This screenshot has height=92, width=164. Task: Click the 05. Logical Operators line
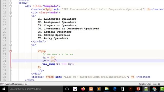pyautogui.click(x=55, y=32)
